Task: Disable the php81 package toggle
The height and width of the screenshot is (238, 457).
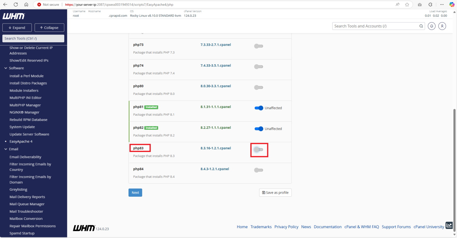Action: click(x=259, y=108)
